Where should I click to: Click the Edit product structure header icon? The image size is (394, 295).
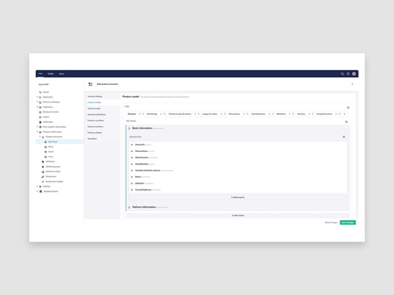pos(91,84)
